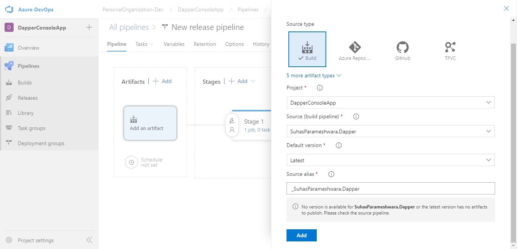The height and width of the screenshot is (249, 517).
Task: Click the Pipelines rocket icon in sidebar
Action: click(x=9, y=66)
